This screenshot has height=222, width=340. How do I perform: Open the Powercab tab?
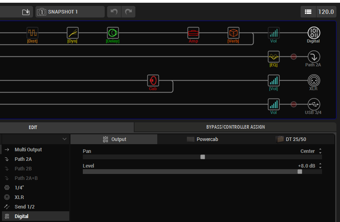(x=202, y=139)
